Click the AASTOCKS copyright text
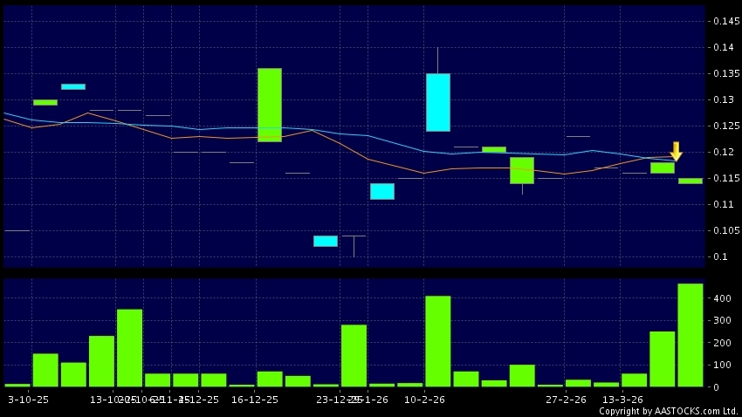The height and width of the screenshot is (417, 742). click(669, 411)
